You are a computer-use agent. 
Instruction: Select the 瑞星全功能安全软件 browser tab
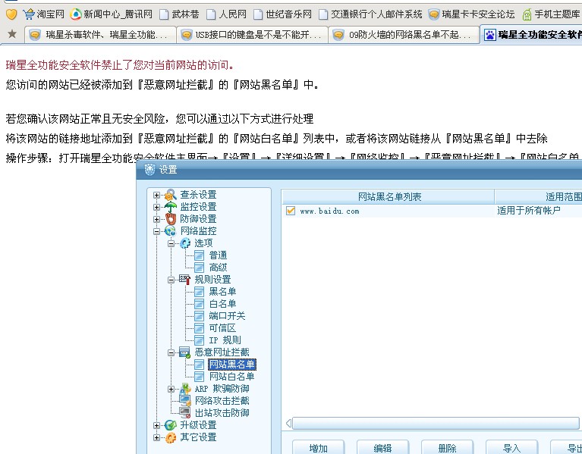(x=531, y=34)
